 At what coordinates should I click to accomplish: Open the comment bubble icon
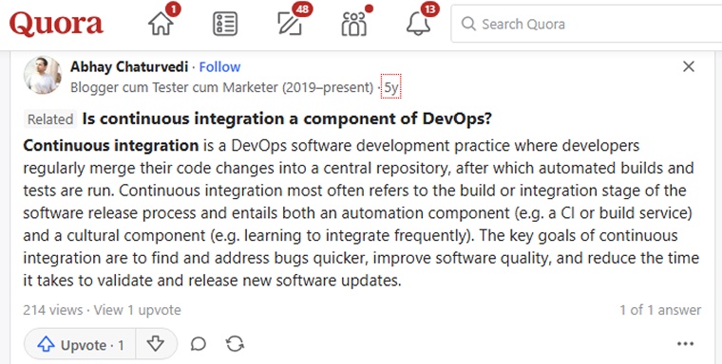tap(198, 344)
